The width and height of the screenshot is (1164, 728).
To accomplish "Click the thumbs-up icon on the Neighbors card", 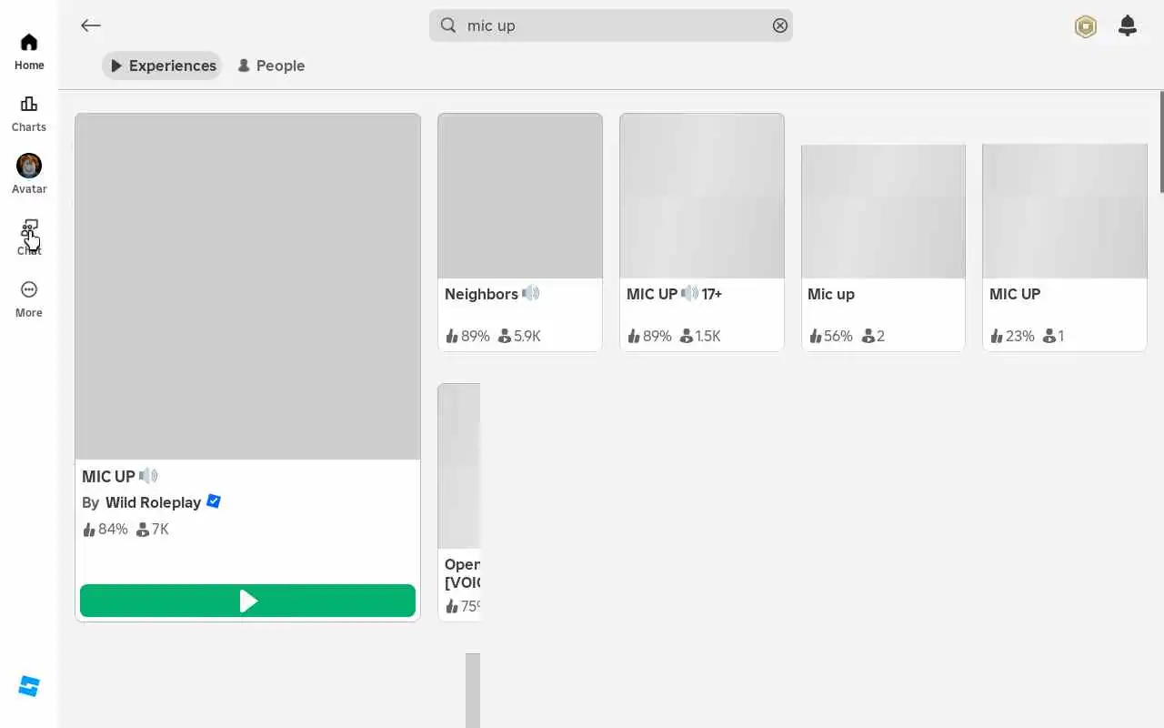I will [452, 336].
